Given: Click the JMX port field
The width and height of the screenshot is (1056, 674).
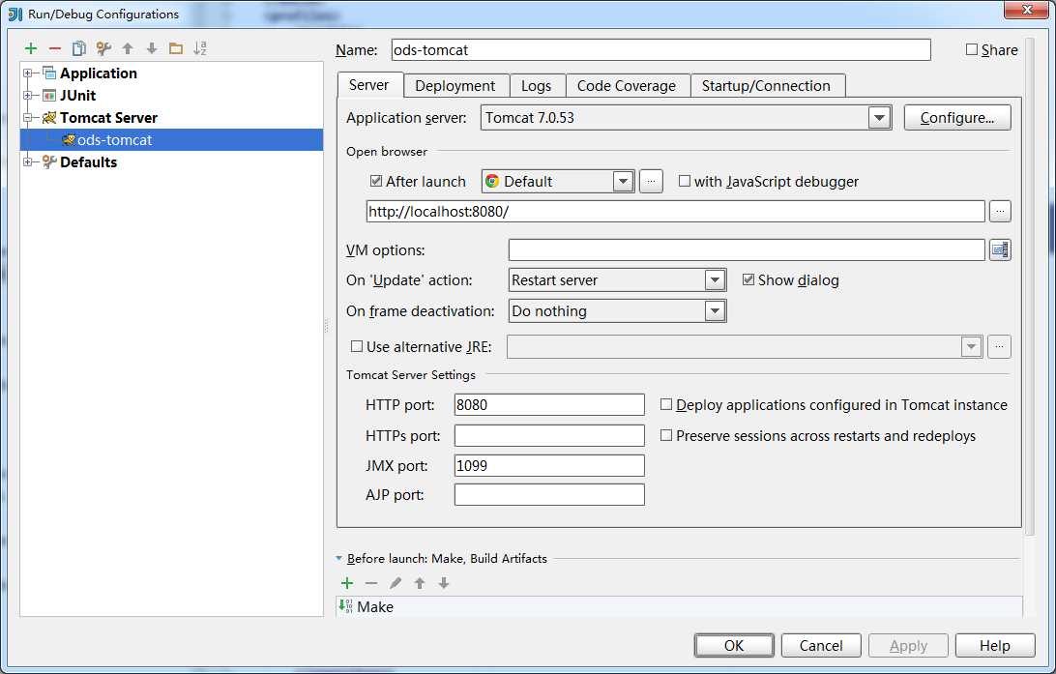Looking at the screenshot, I should (549, 465).
